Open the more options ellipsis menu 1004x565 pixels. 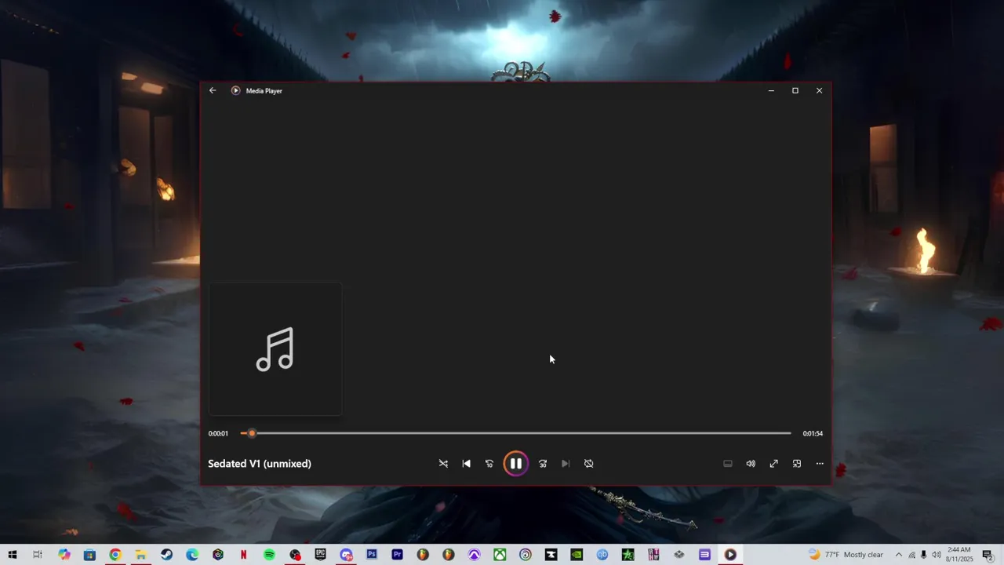pyautogui.click(x=820, y=464)
